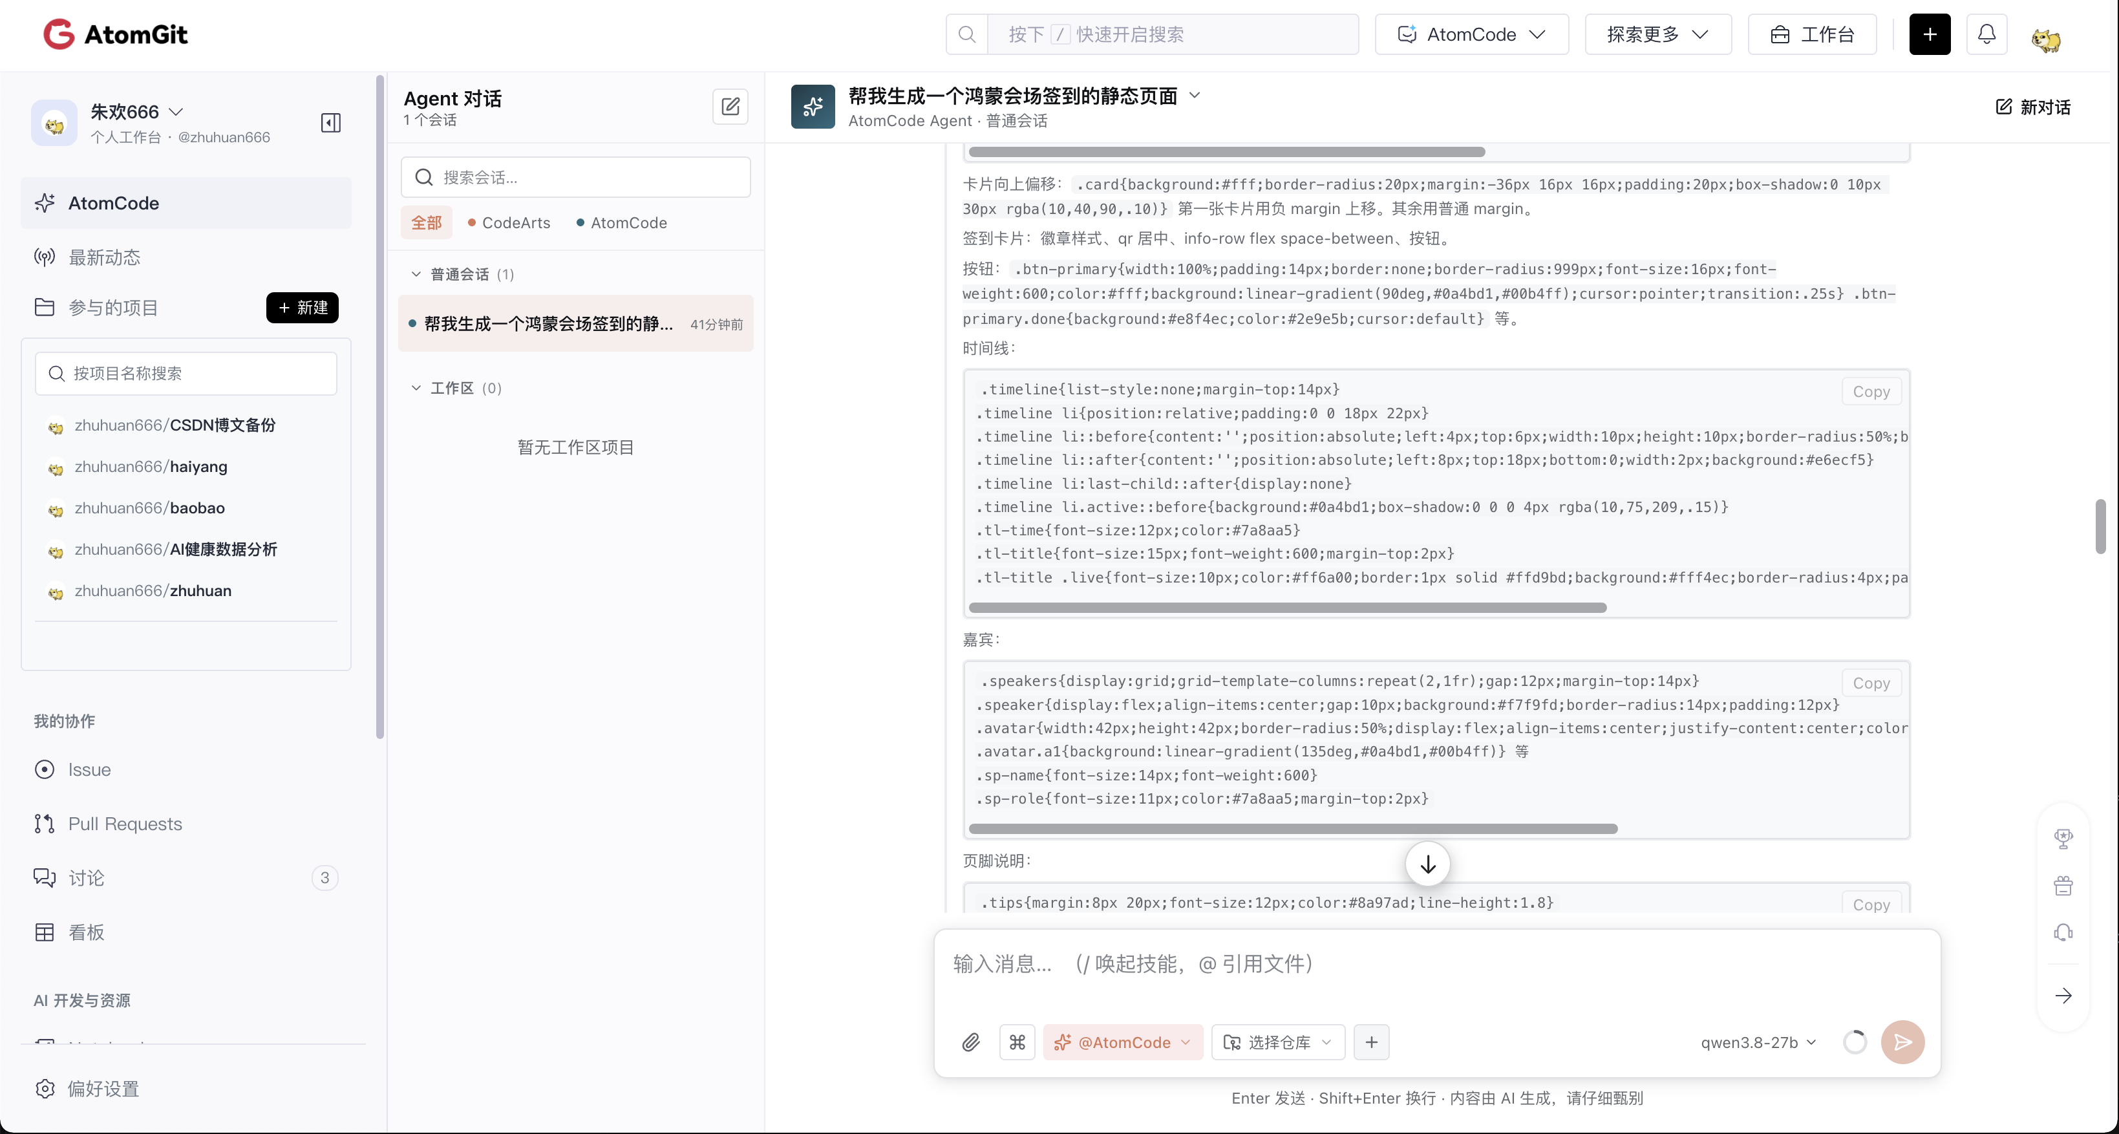Viewport: 2119px width, 1134px height.
Task: Click the new conversation edit icon in Agent 对话
Action: [x=730, y=107]
